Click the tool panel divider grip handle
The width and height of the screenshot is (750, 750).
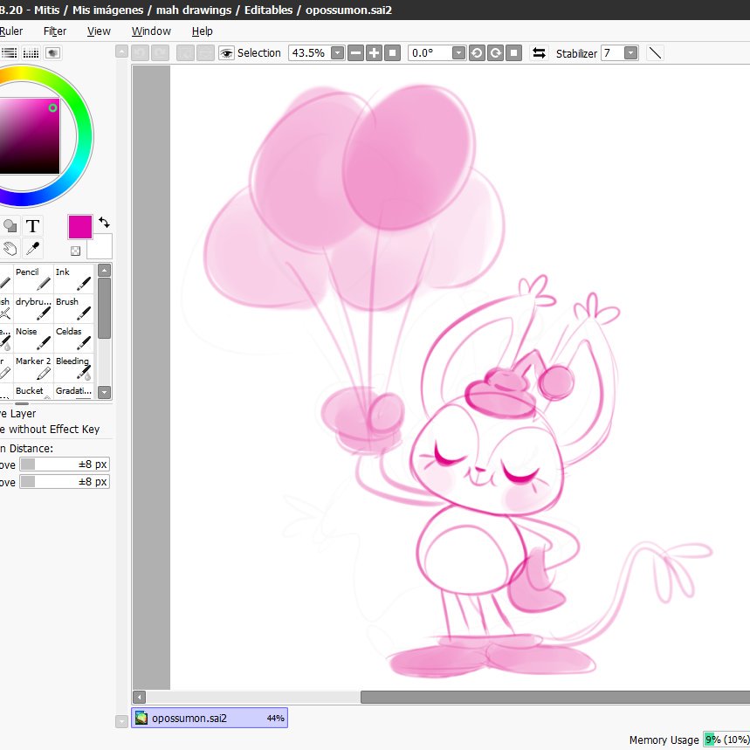22,403
